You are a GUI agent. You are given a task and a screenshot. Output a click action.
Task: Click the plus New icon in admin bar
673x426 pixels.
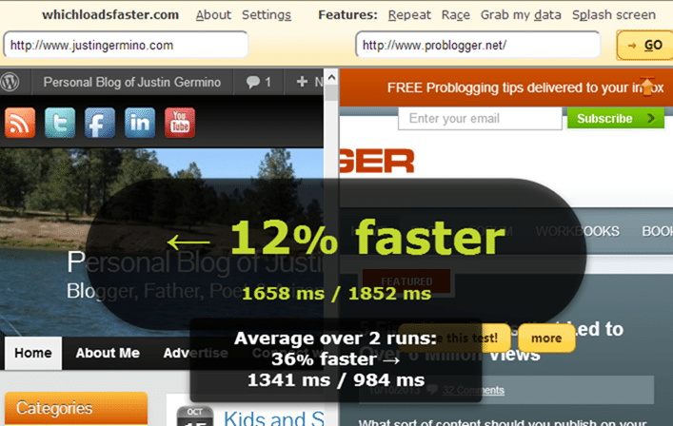302,82
